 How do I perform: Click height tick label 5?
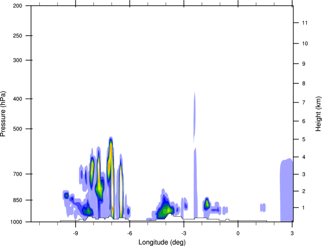[x=303, y=139]
